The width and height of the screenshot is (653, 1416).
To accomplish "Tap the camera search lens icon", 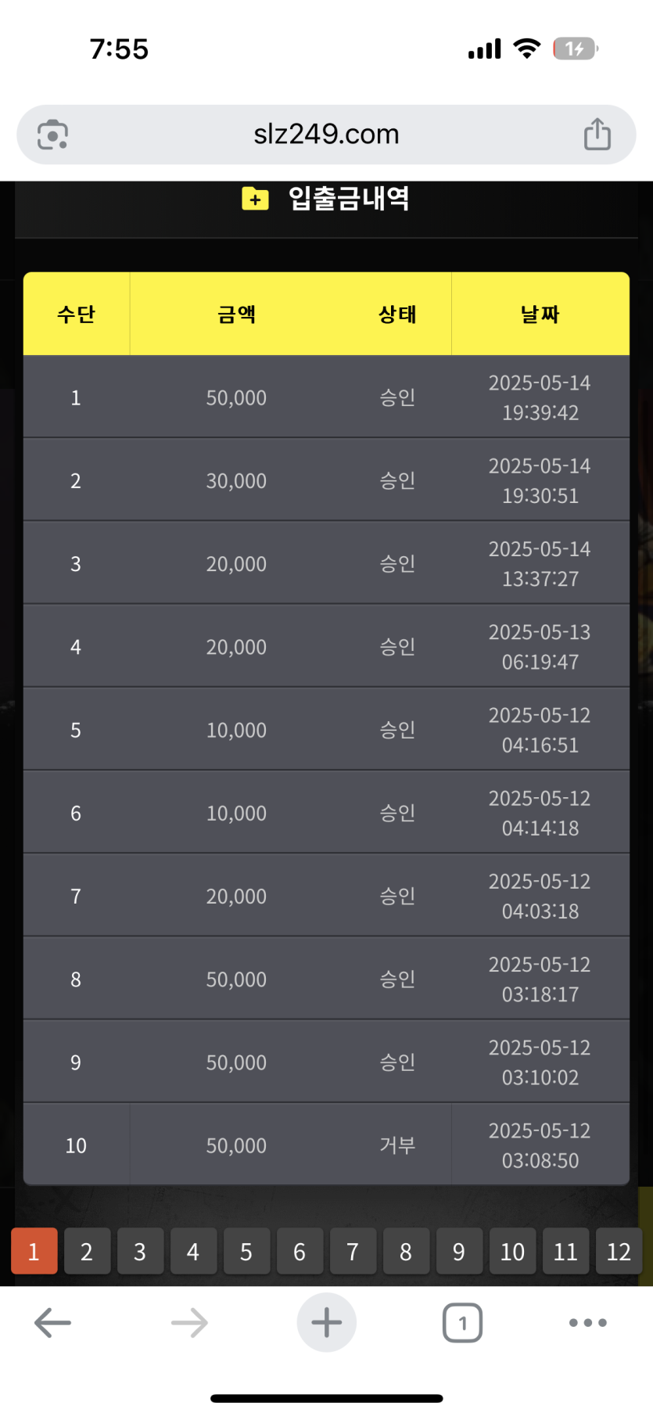I will (x=52, y=135).
